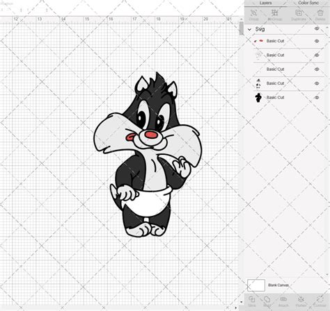Click the Flatten tool icon
Screen dimensions: 330x311
tap(301, 299)
